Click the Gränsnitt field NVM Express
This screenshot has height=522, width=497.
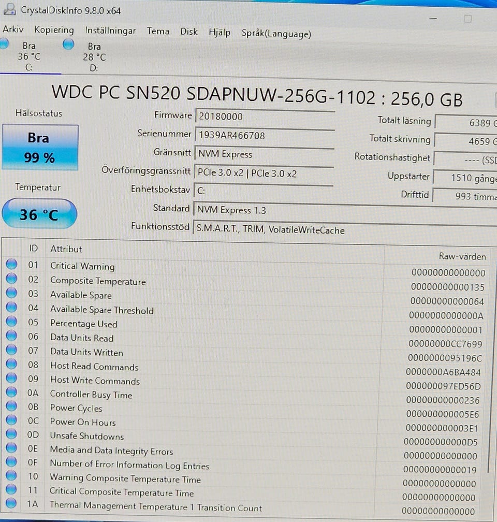265,154
